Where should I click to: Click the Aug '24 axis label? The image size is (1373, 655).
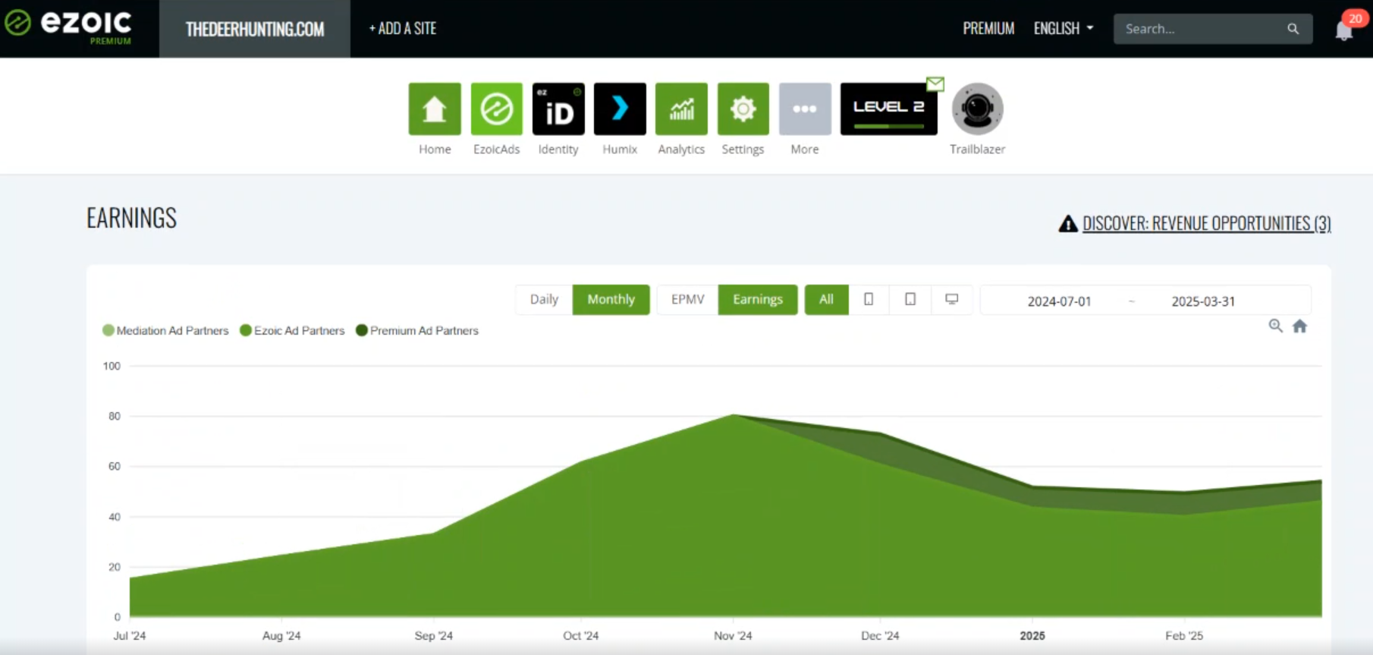click(281, 635)
